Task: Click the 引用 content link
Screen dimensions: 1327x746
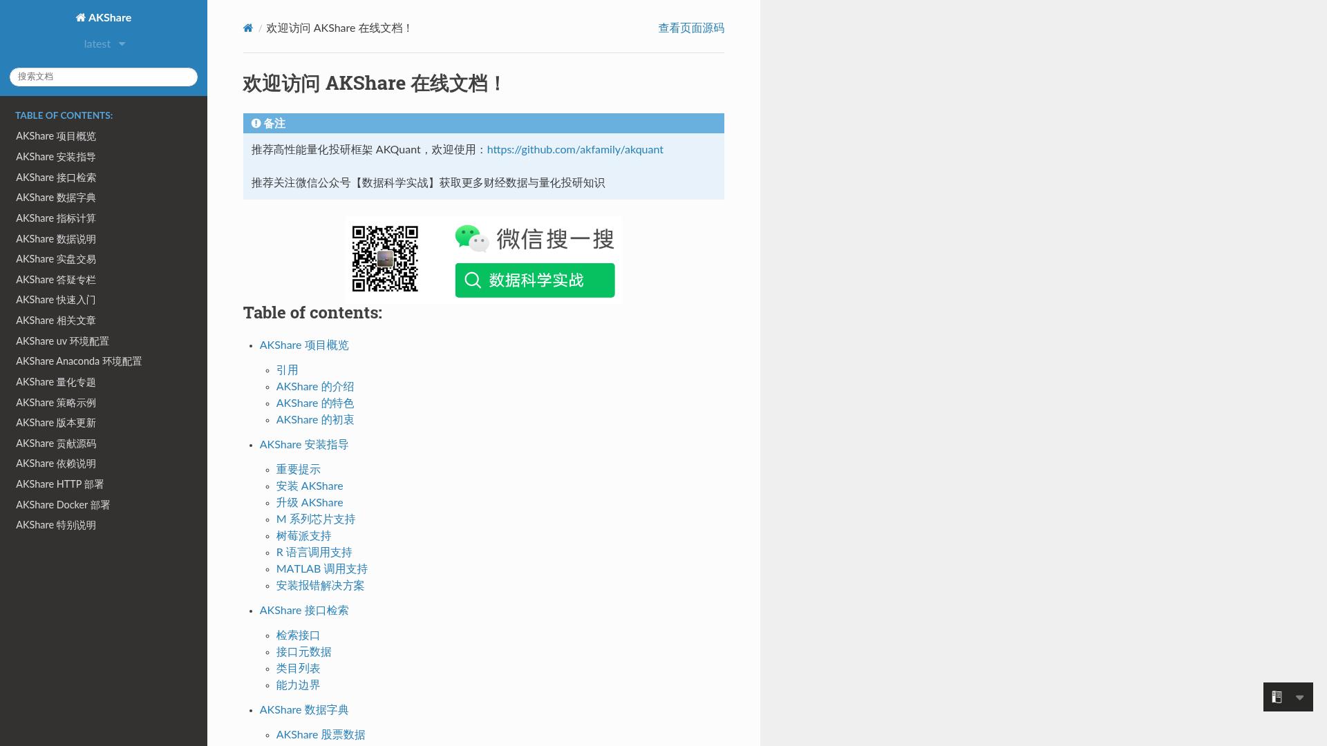Action: click(287, 370)
